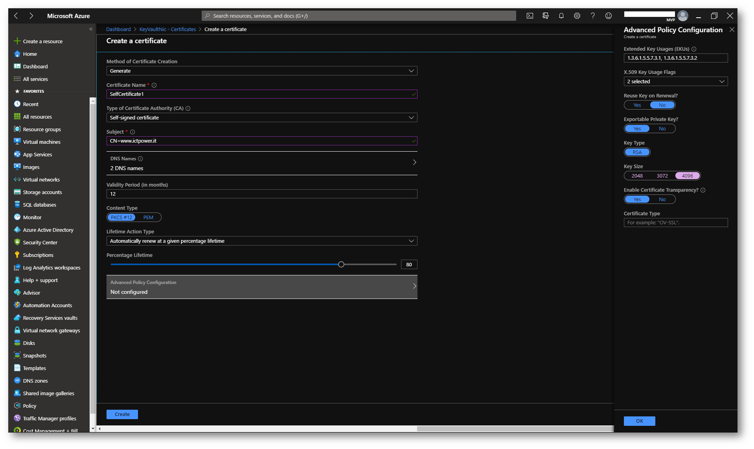Open Storage accounts in sidebar

click(42, 192)
